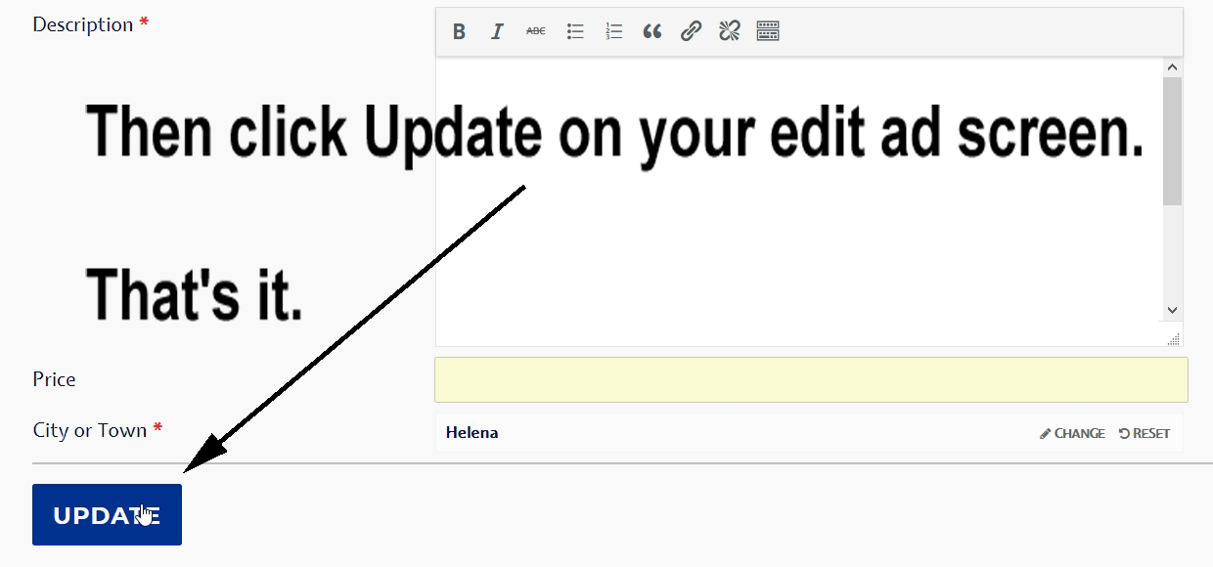The width and height of the screenshot is (1213, 567).
Task: Click the description scrollbar thumb
Action: tap(1173, 142)
